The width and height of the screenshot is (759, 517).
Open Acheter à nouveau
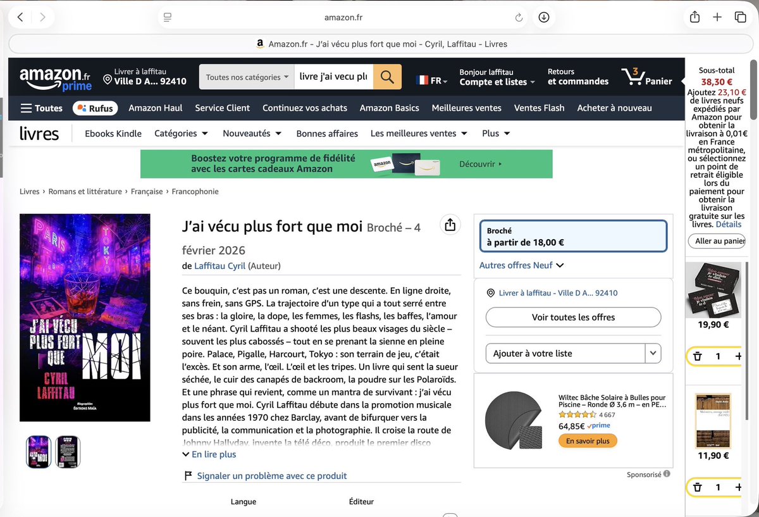614,108
